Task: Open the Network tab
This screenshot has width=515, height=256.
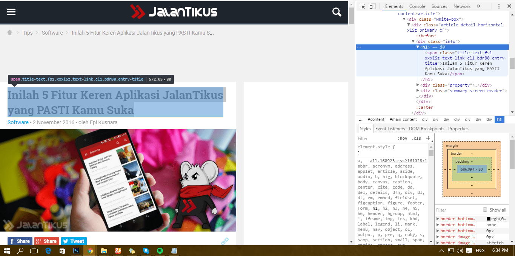Action: [x=462, y=6]
